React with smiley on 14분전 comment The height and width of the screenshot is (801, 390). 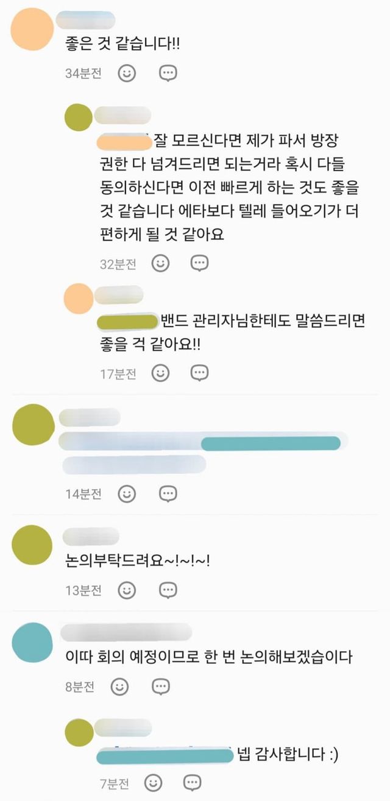[127, 494]
